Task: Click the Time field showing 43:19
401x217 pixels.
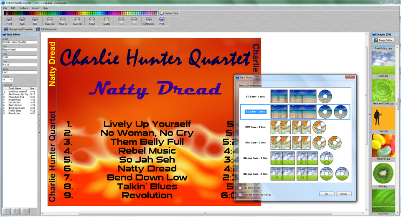Action: pyautogui.click(x=20, y=65)
